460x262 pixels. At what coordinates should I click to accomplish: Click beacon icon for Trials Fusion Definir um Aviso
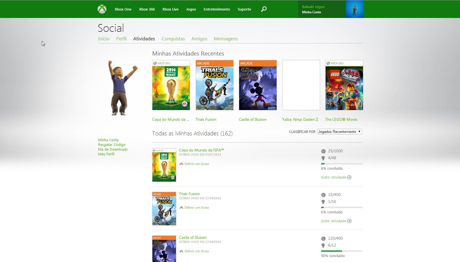tap(181, 208)
